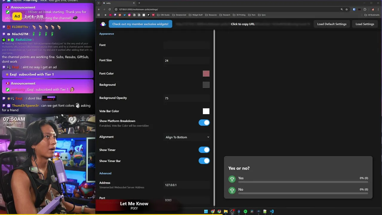Viewport: 382px width, 215px height.
Task: Toggle the Show Timer Bar switch
Action: point(204,161)
